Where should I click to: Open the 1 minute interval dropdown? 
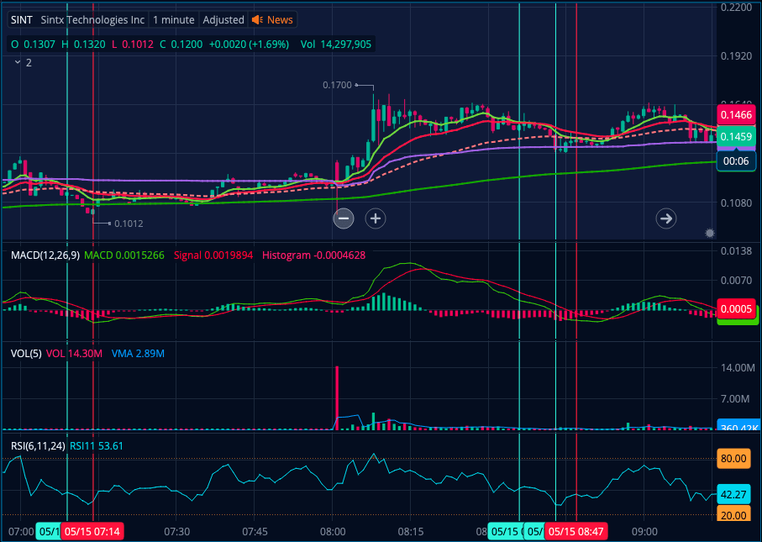coord(173,19)
